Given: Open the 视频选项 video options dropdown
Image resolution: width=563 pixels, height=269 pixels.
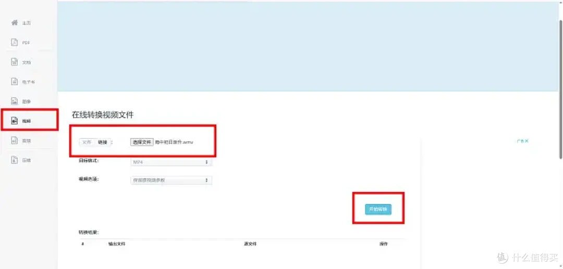Looking at the screenshot, I should point(172,180).
